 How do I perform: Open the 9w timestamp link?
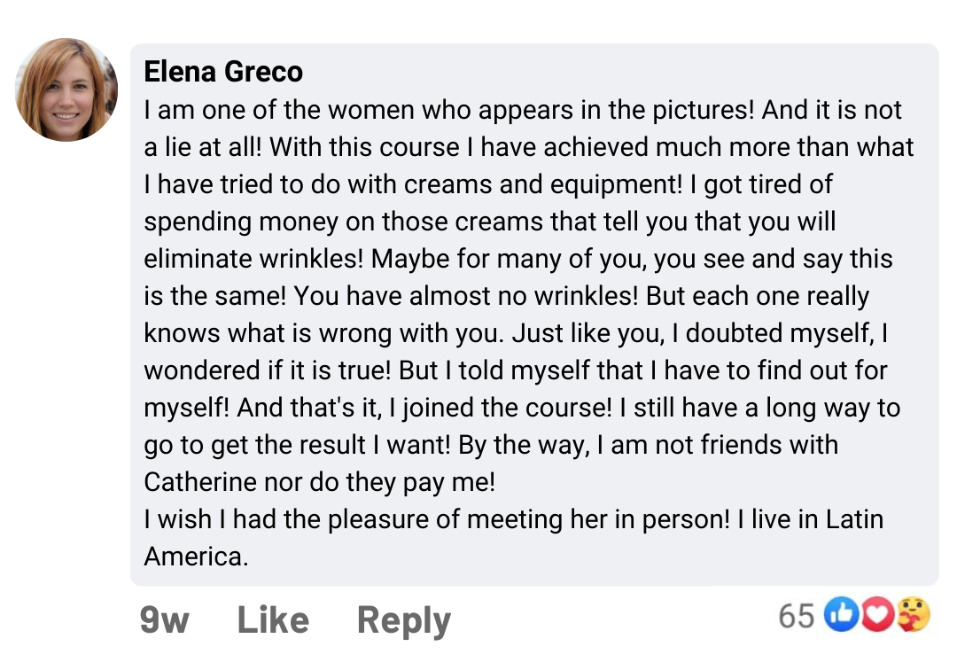click(x=165, y=619)
